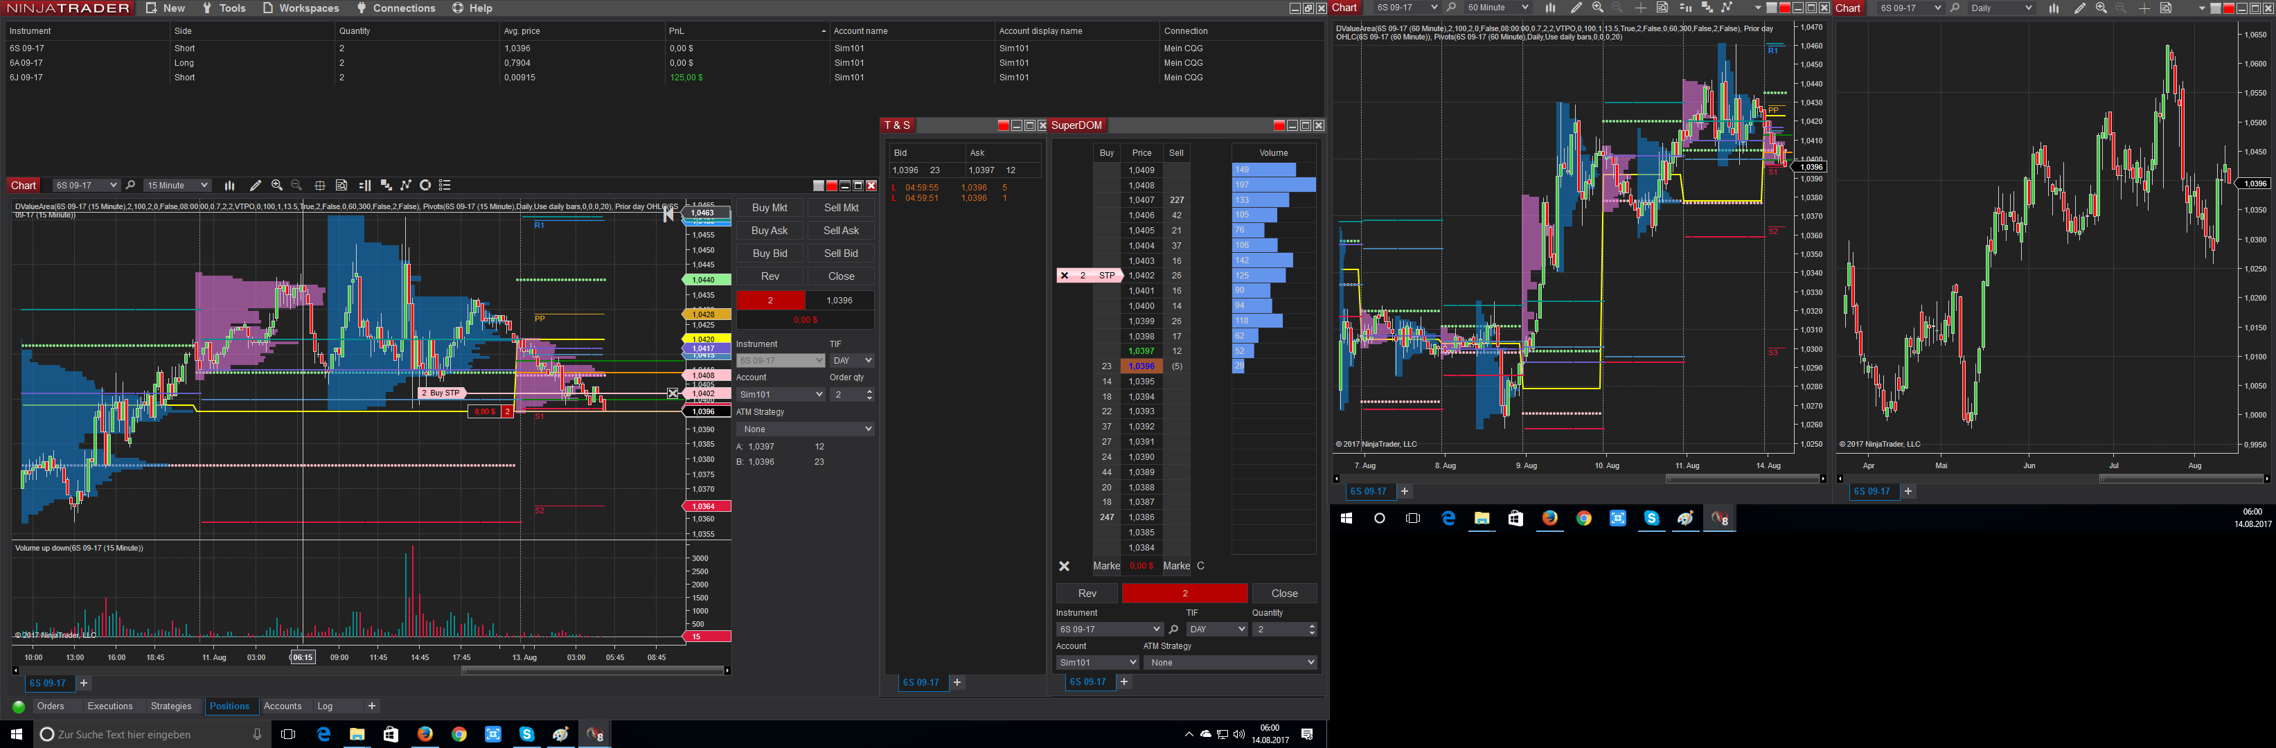This screenshot has width=2276, height=748.
Task: Increase Order qty stepper in Chart Trader
Action: [869, 391]
